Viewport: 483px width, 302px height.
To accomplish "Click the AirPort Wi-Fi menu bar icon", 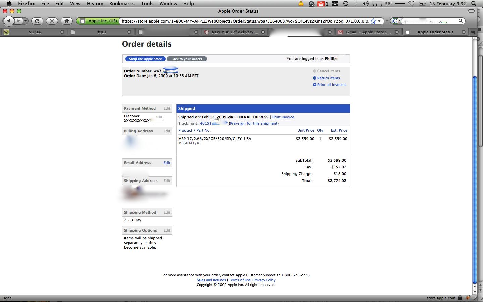I will [412, 4].
